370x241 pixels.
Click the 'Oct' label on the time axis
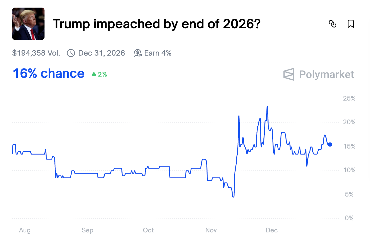pos(148,230)
